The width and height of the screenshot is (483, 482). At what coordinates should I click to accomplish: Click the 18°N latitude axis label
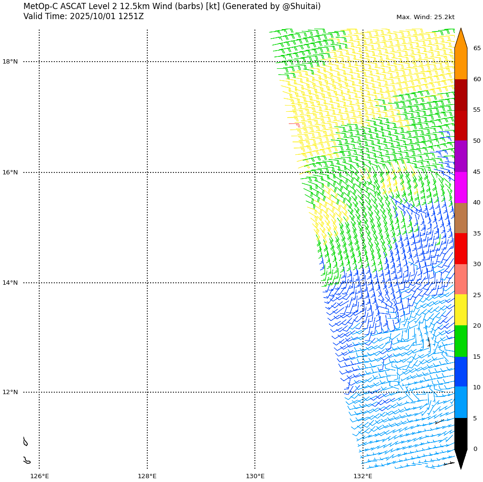(10, 62)
